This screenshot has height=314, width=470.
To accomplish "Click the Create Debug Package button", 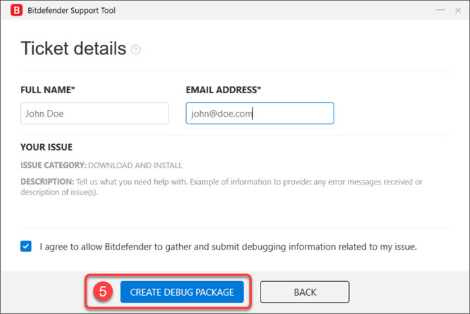I will [x=182, y=292].
